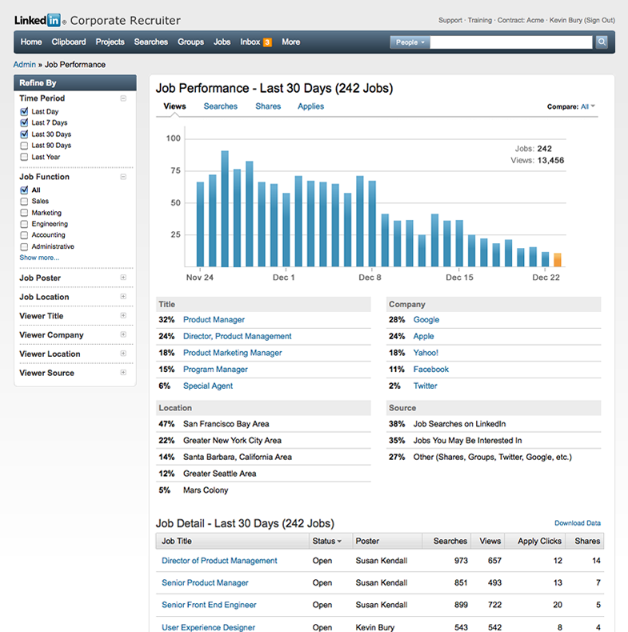This screenshot has height=632, width=628.
Task: Open Jobs in navigation bar
Action: pyautogui.click(x=222, y=42)
